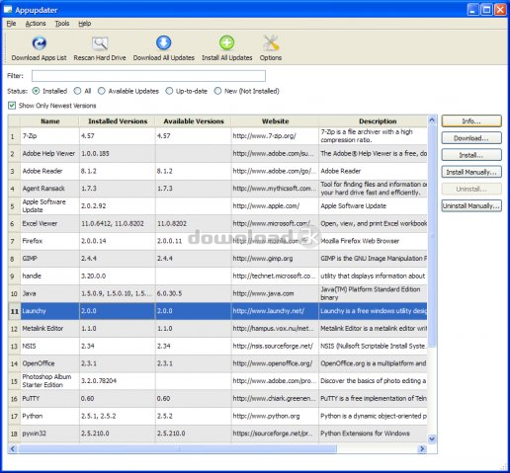Click the Download All Updates icon
The image size is (510, 473).
coord(163,42)
